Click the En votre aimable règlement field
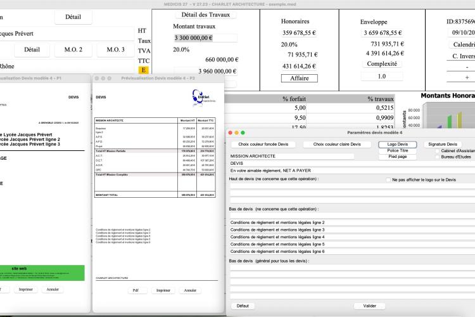This screenshot has width=475, height=317. (352, 171)
